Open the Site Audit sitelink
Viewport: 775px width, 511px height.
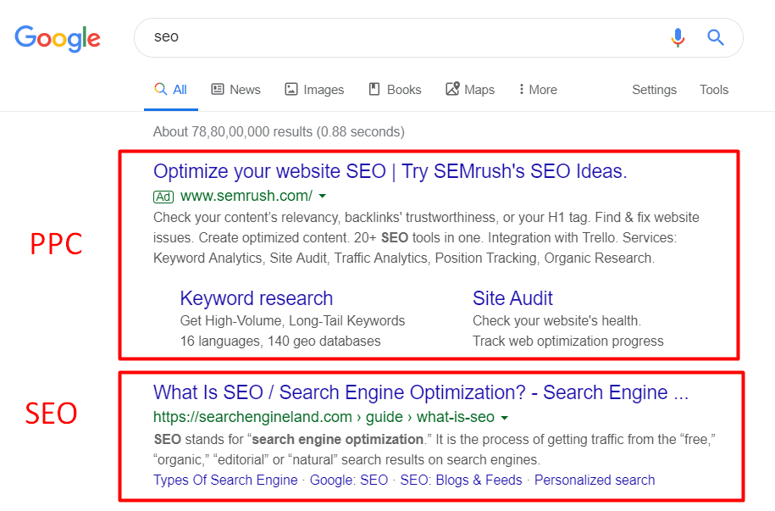(x=512, y=298)
